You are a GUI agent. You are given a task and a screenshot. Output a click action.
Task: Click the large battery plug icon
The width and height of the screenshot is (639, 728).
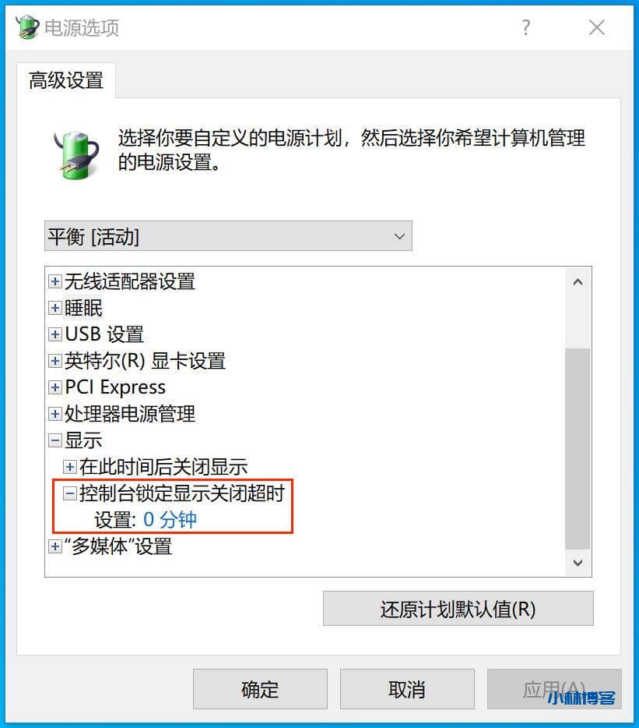(76, 154)
